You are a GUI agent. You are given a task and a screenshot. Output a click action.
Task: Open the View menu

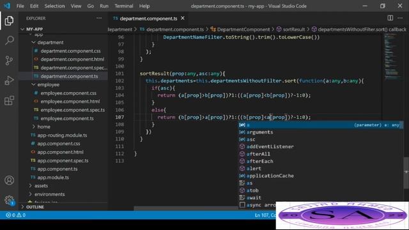pyautogui.click(x=76, y=6)
